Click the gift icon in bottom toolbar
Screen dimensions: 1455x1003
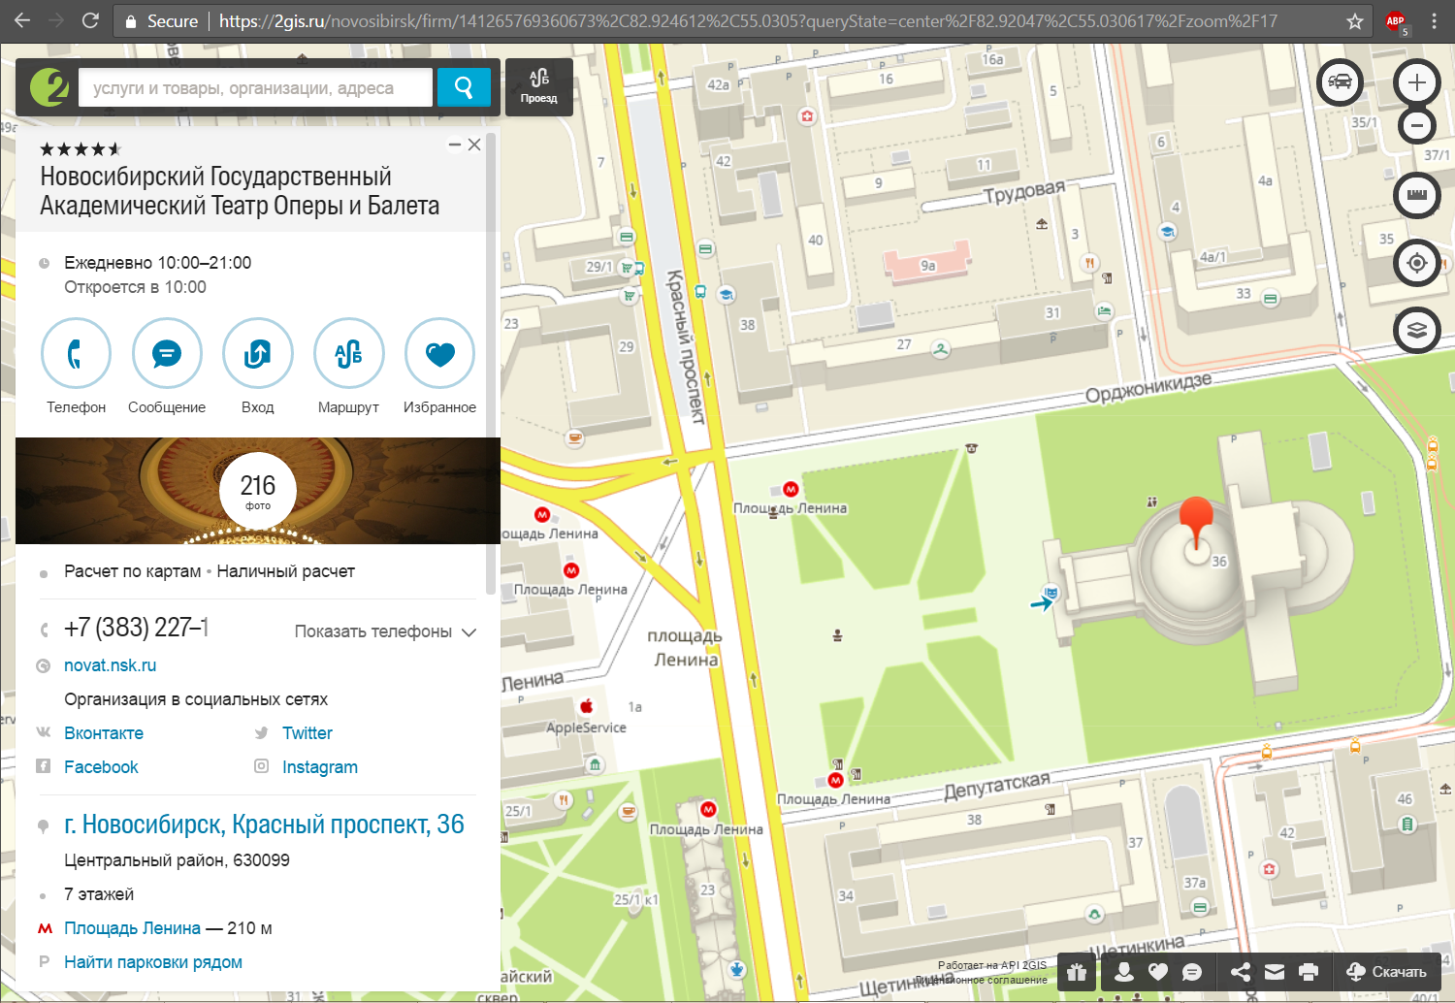[1077, 972]
